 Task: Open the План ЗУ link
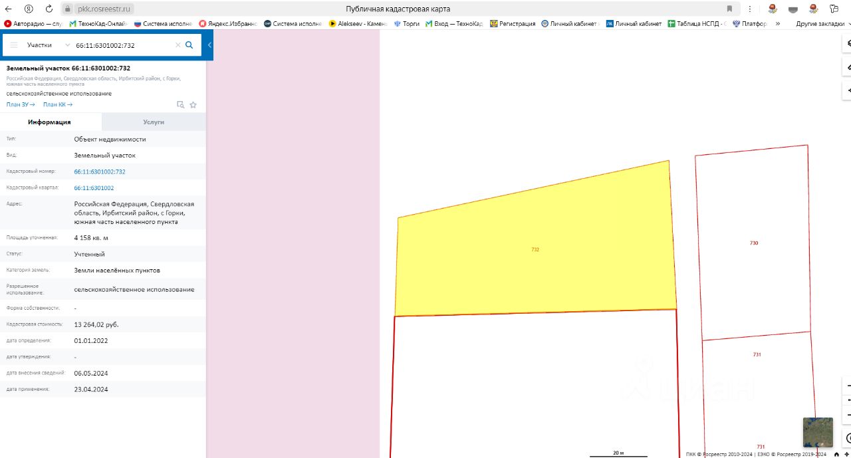pos(21,104)
